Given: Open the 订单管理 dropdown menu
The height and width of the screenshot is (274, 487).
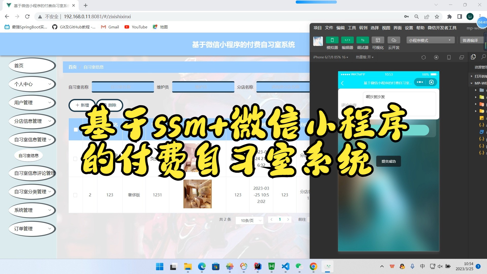Looking at the screenshot, I should point(31,228).
